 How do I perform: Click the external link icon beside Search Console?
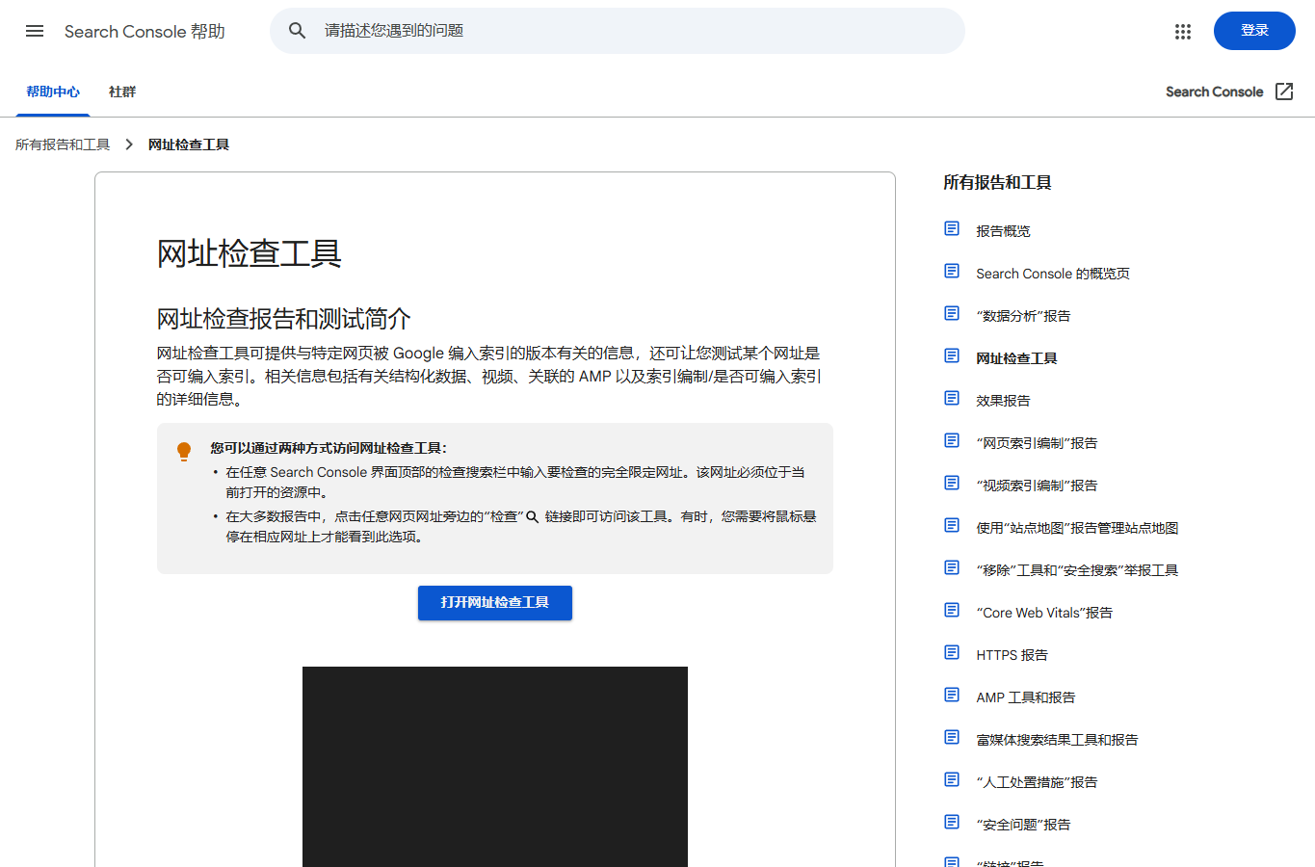[1284, 92]
